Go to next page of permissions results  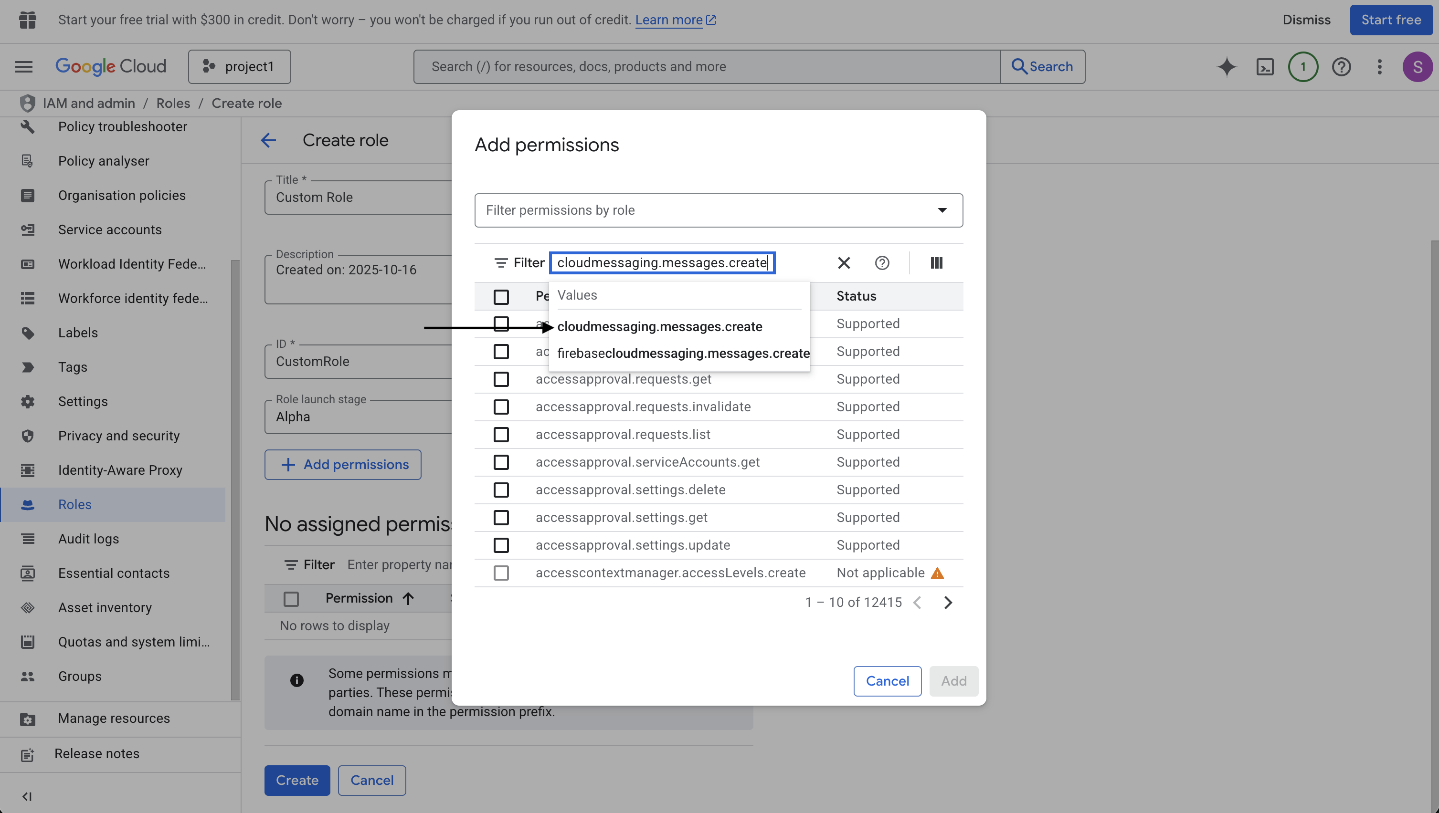point(947,603)
